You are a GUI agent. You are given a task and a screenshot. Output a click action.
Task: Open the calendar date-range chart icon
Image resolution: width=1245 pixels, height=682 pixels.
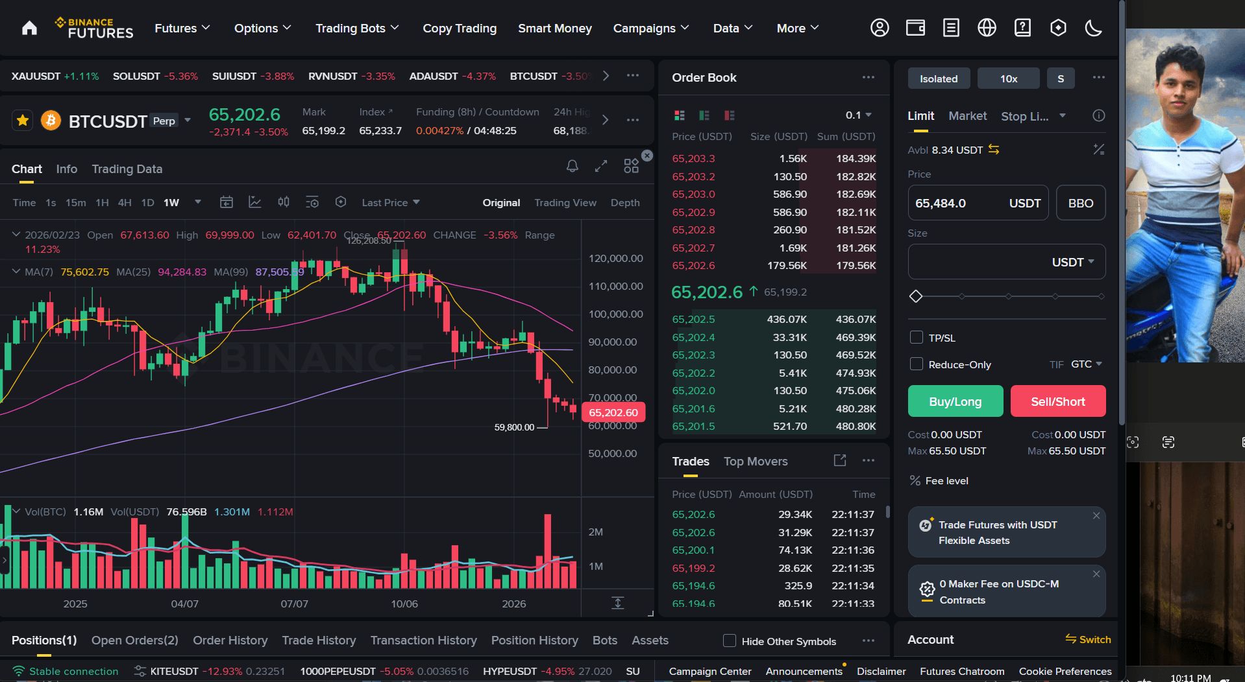coord(227,202)
